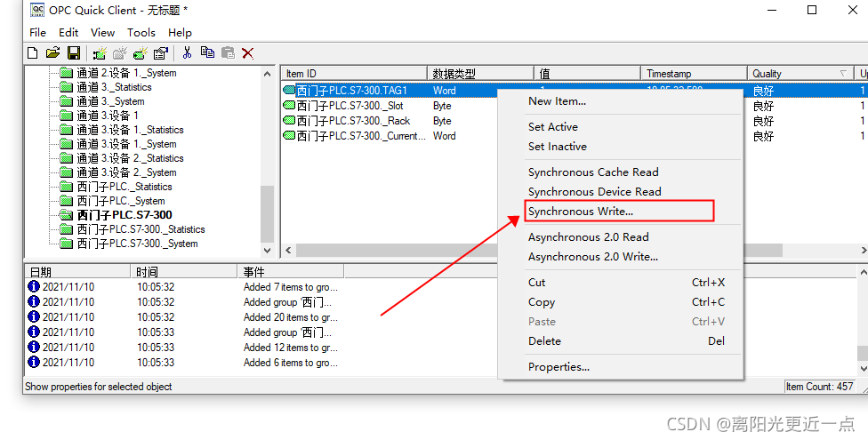Open Properties... from the context menu
Viewport: 868px width, 440px height.
pos(620,367)
